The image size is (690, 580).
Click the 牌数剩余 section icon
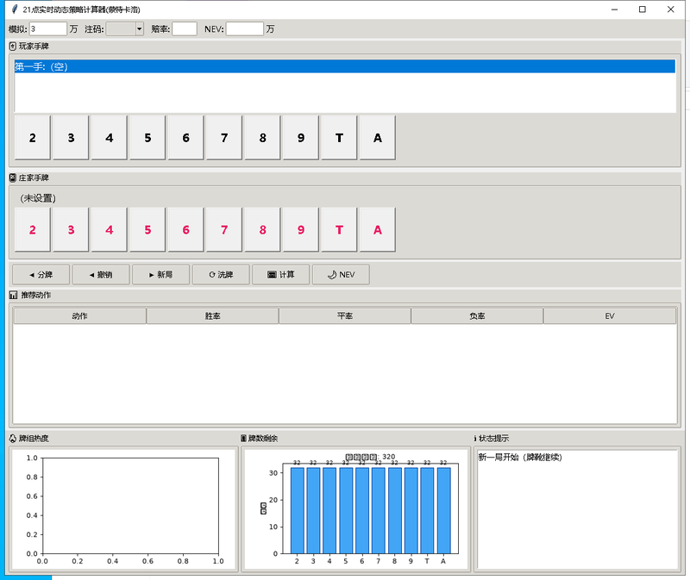[x=243, y=439]
